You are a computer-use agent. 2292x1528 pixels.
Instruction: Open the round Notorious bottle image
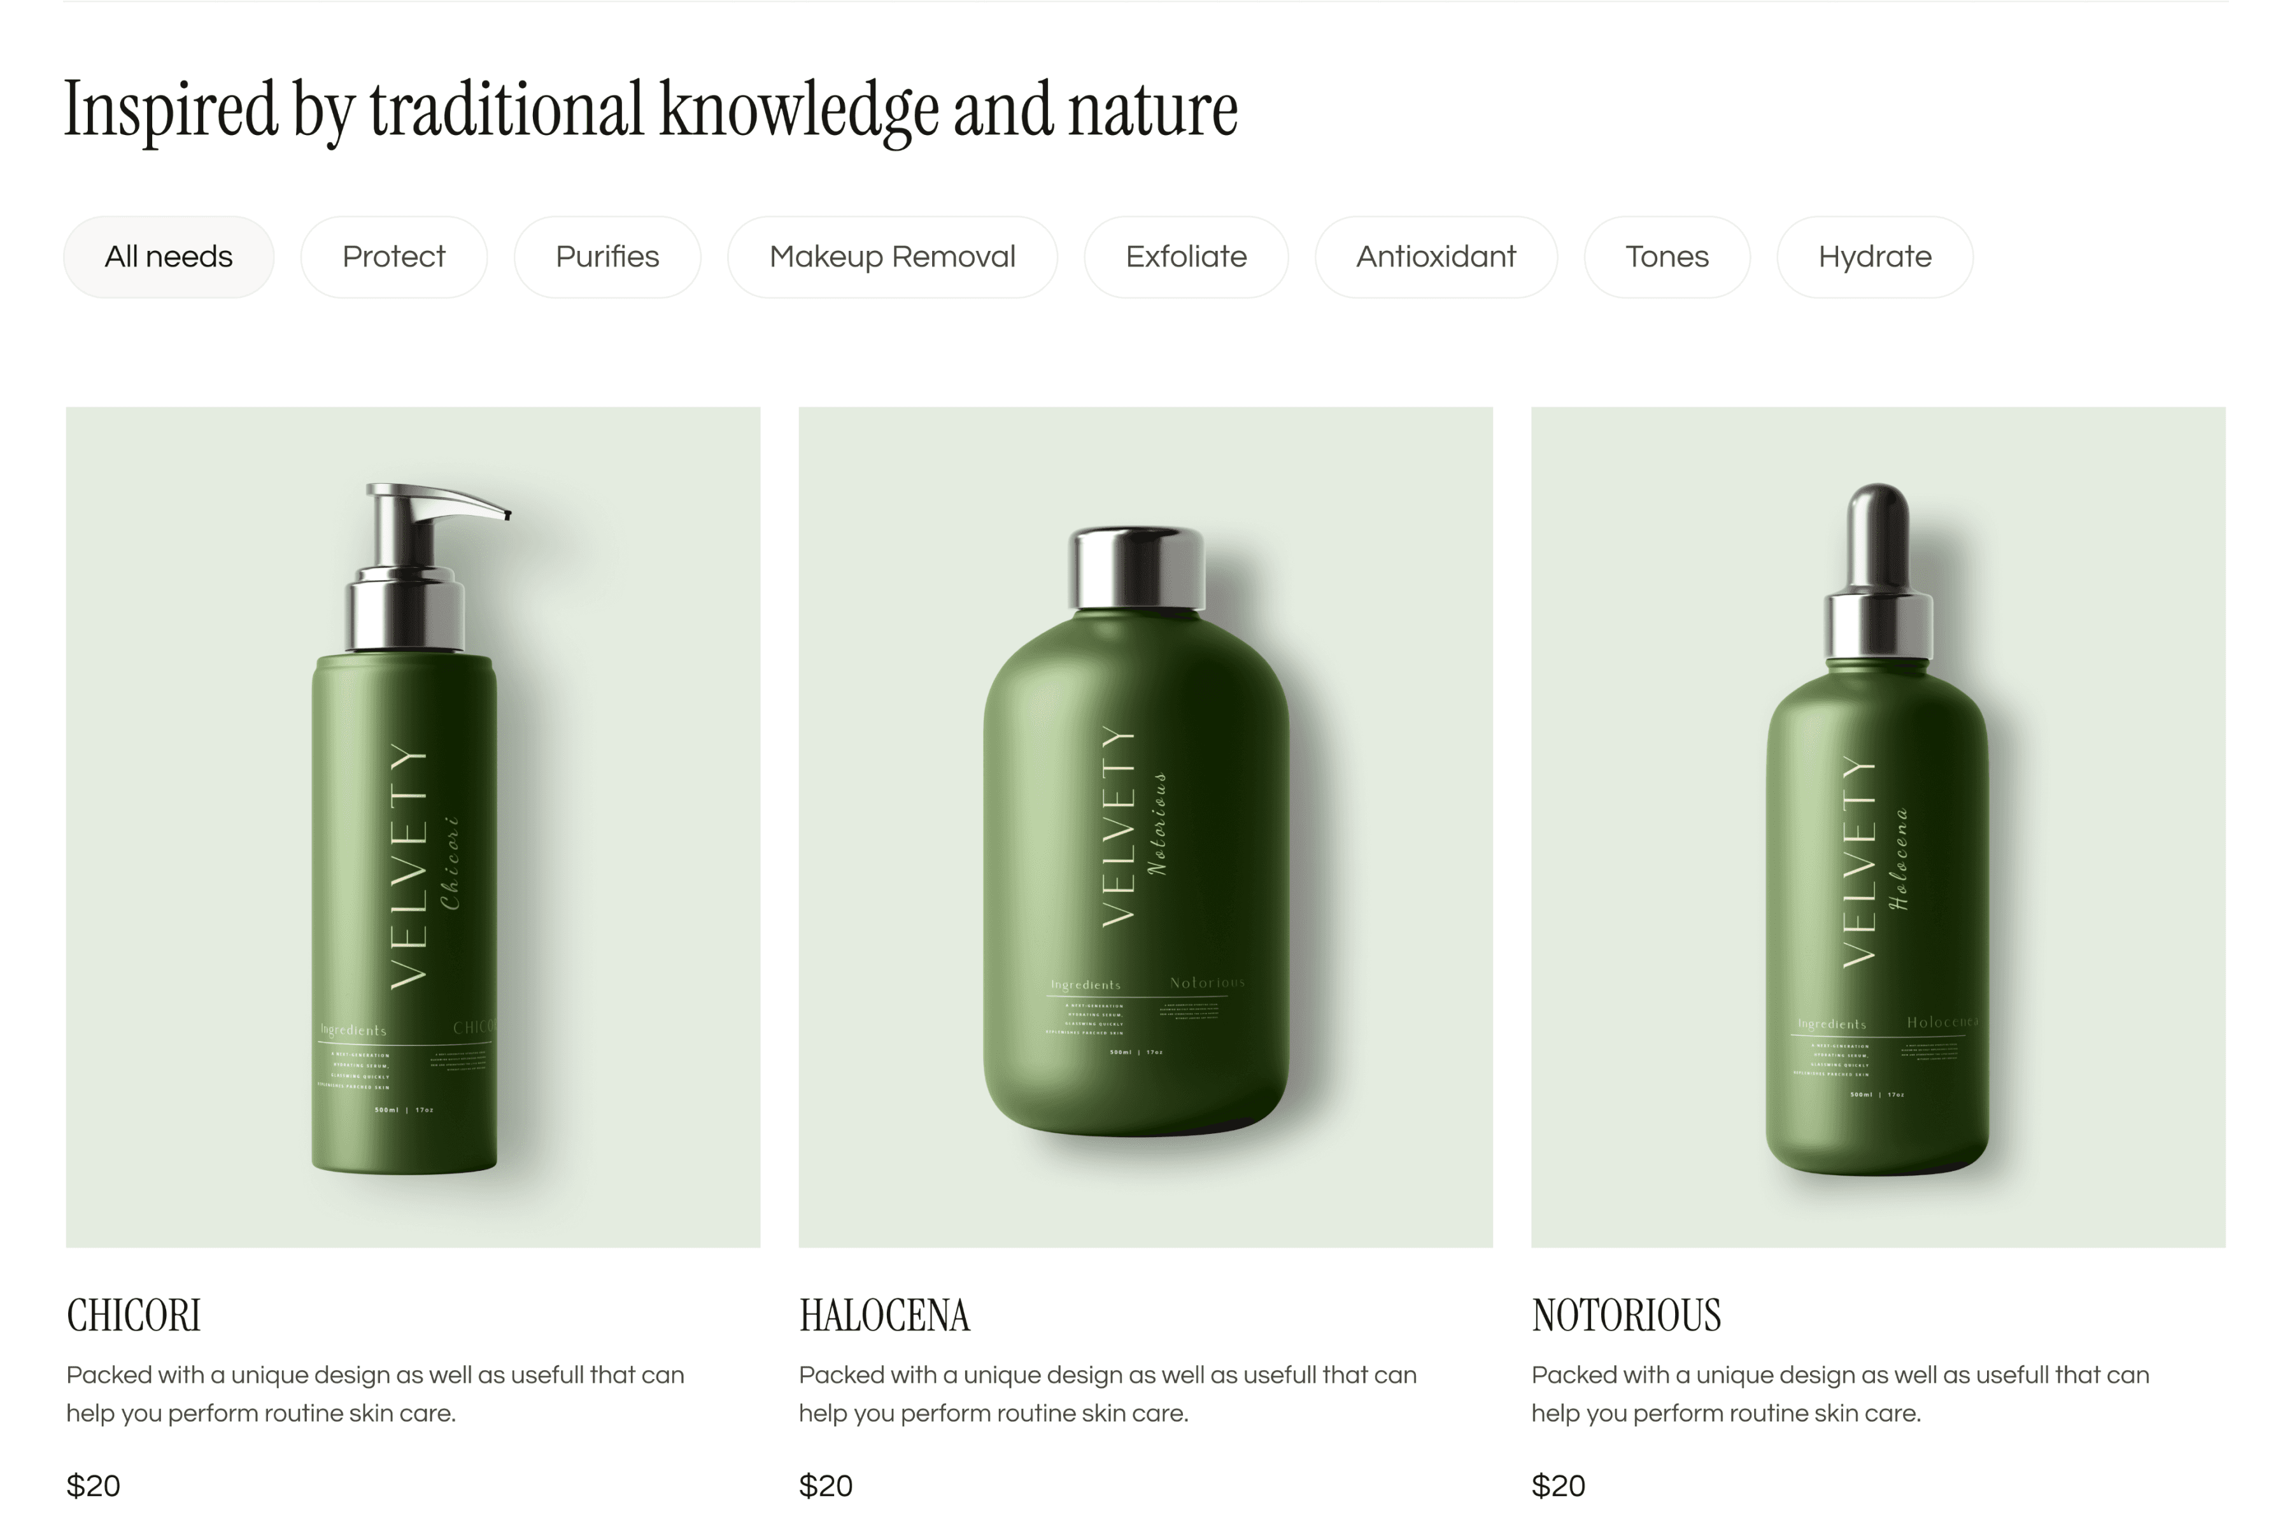[1146, 827]
